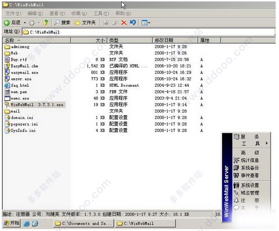The width and height of the screenshot is (279, 231).
Task: Open the 文件(F) menu
Action: point(13,13)
